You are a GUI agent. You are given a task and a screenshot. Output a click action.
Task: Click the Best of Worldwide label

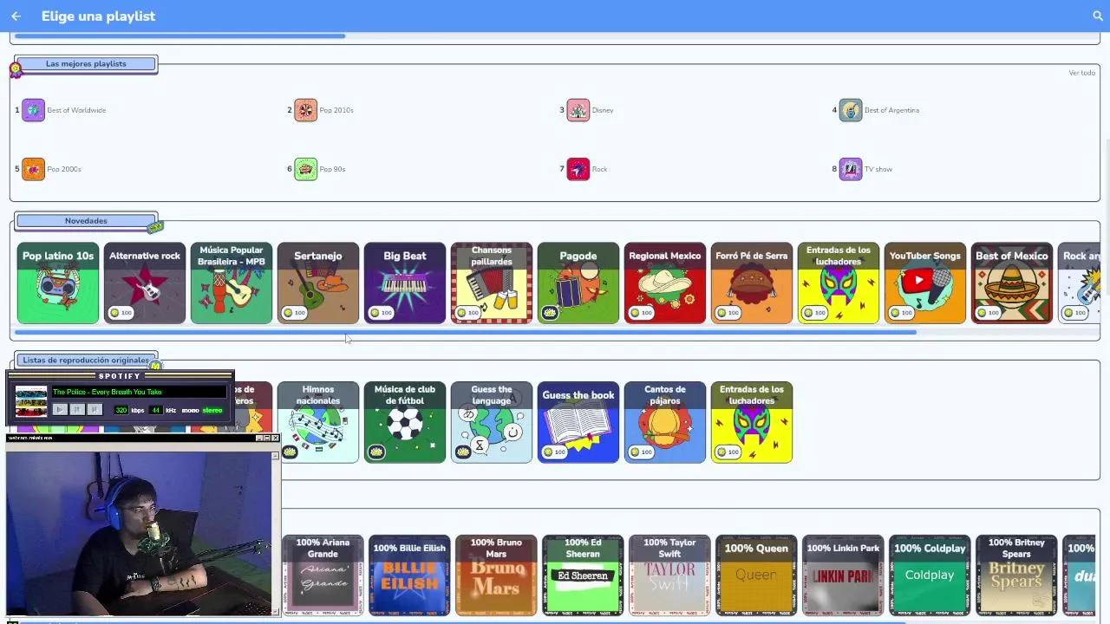[76, 110]
